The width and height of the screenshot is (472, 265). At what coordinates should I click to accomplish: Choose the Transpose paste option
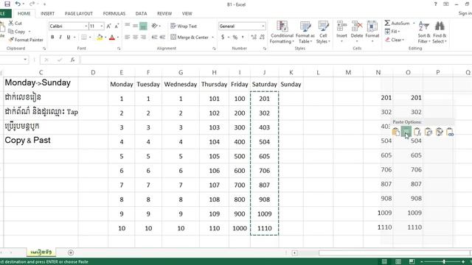pos(428,132)
